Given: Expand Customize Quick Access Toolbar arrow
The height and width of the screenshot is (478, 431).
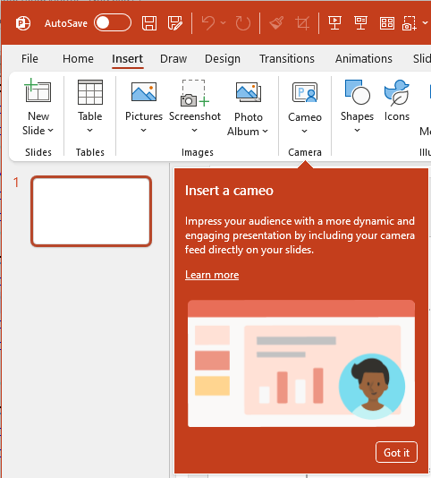Looking at the screenshot, I should pos(426,23).
